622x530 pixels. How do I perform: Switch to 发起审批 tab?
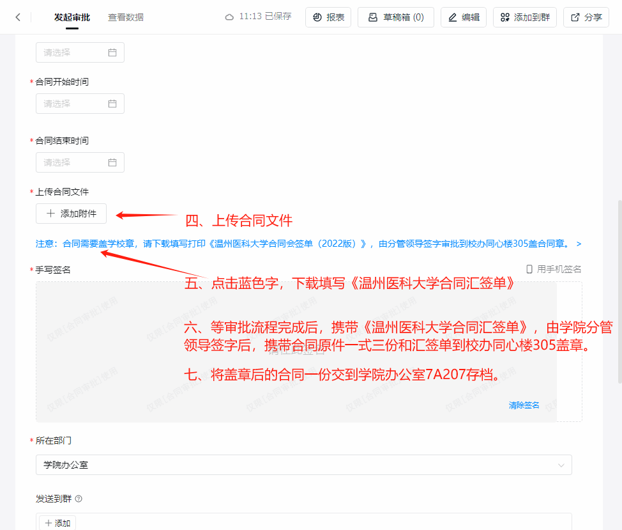click(72, 17)
